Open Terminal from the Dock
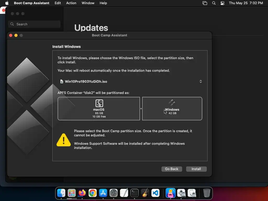The height and width of the screenshot is (201, 268). tap(135, 193)
